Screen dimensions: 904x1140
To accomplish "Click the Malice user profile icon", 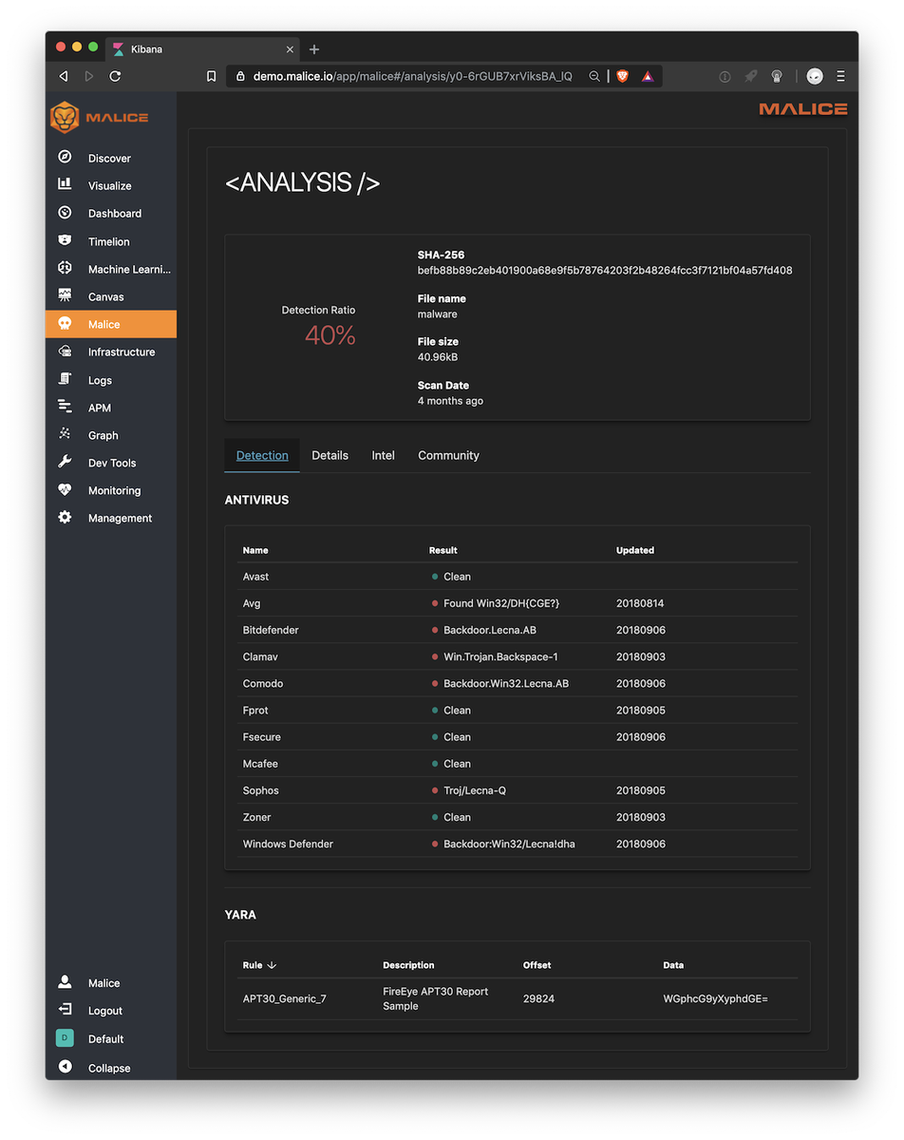I will [65, 982].
